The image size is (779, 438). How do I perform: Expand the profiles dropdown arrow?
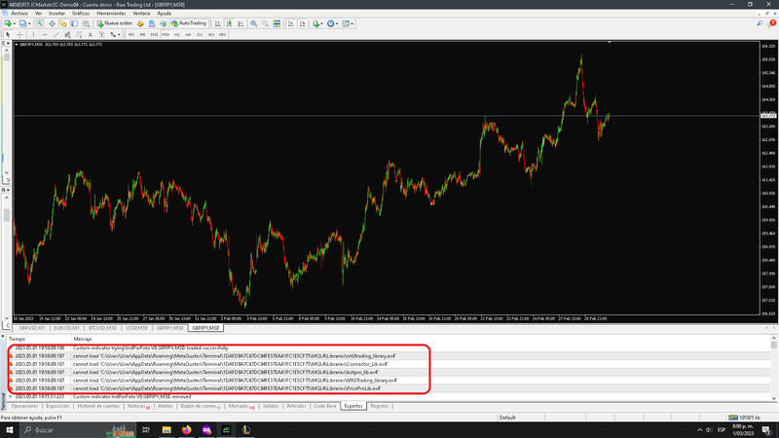29,23
